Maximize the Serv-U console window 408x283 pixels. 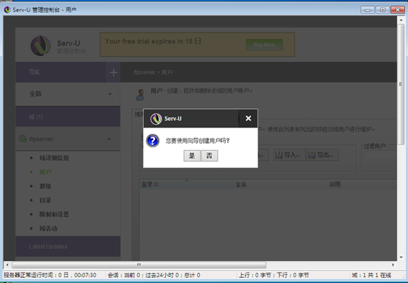pyautogui.click(x=382, y=10)
